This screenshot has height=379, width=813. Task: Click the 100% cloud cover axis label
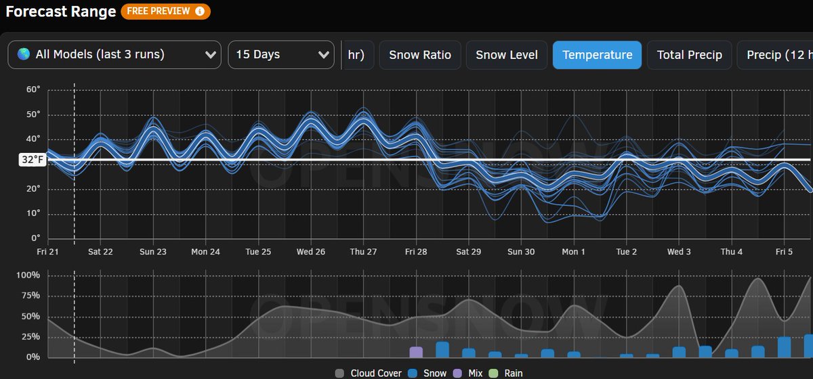28,276
